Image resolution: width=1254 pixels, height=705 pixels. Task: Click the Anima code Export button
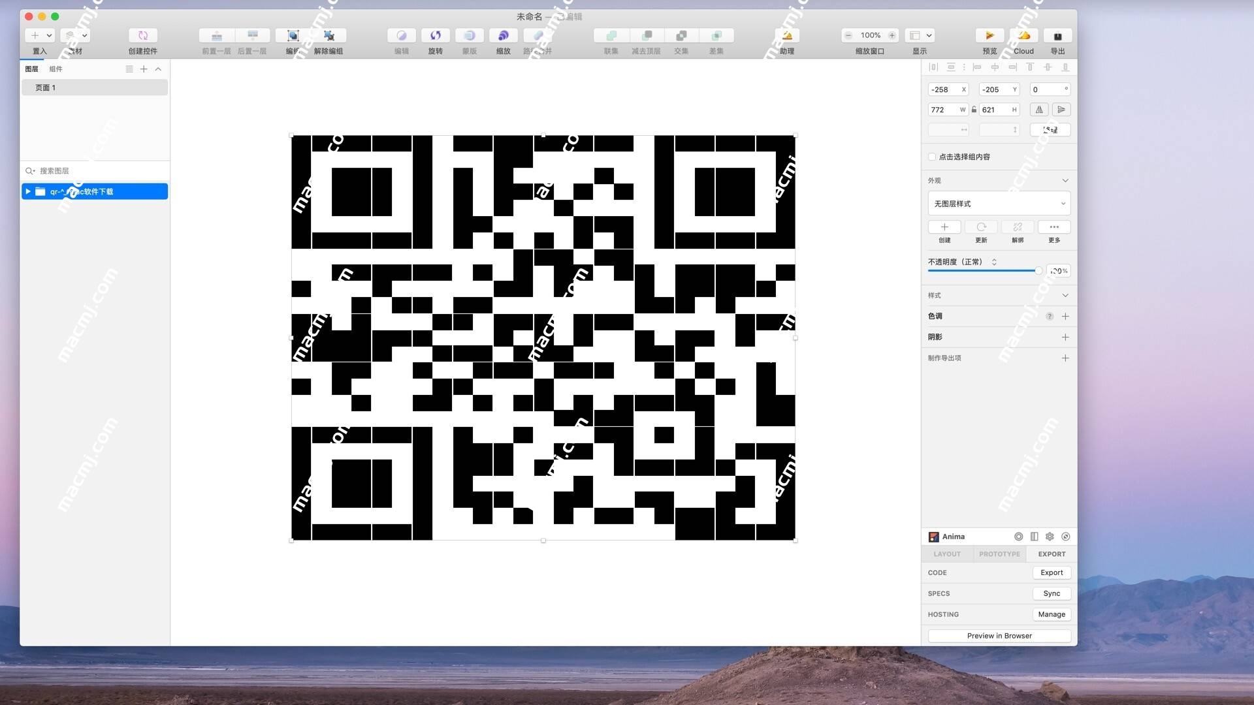click(x=1052, y=572)
